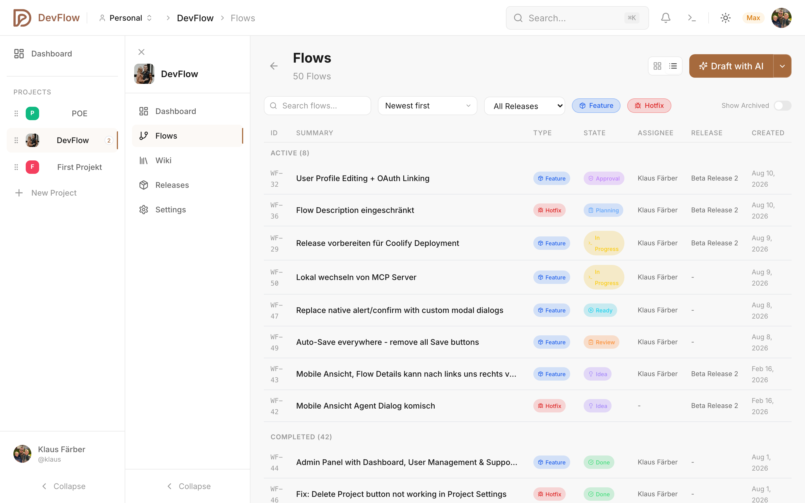Grab the POE project drag handle

tap(16, 113)
